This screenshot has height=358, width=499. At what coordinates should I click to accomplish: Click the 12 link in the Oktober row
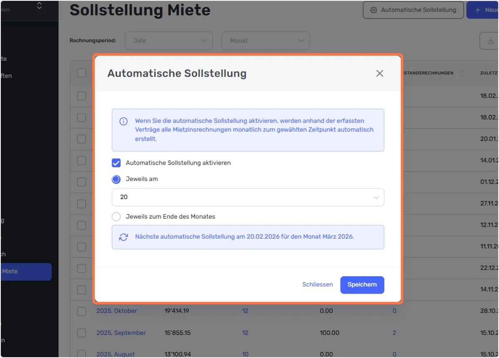[x=245, y=311]
